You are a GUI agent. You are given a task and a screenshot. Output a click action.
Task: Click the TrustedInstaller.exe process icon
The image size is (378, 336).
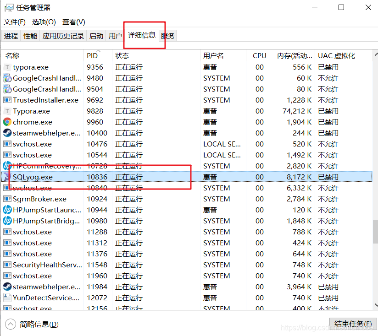7,100
